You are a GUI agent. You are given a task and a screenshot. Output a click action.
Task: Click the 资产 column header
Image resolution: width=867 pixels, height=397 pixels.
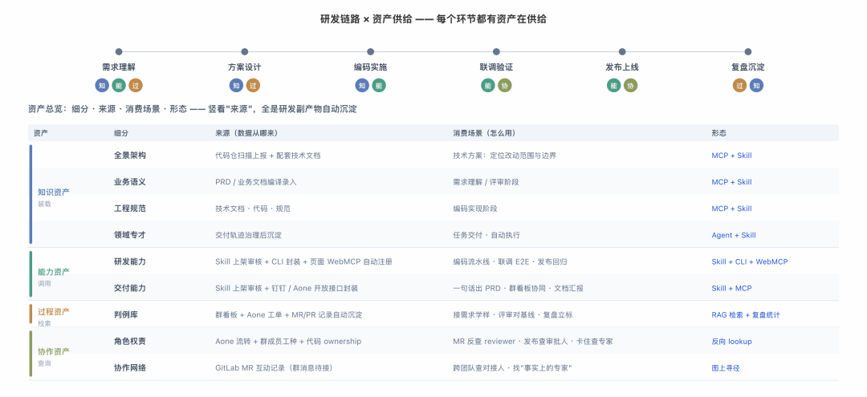coord(40,133)
